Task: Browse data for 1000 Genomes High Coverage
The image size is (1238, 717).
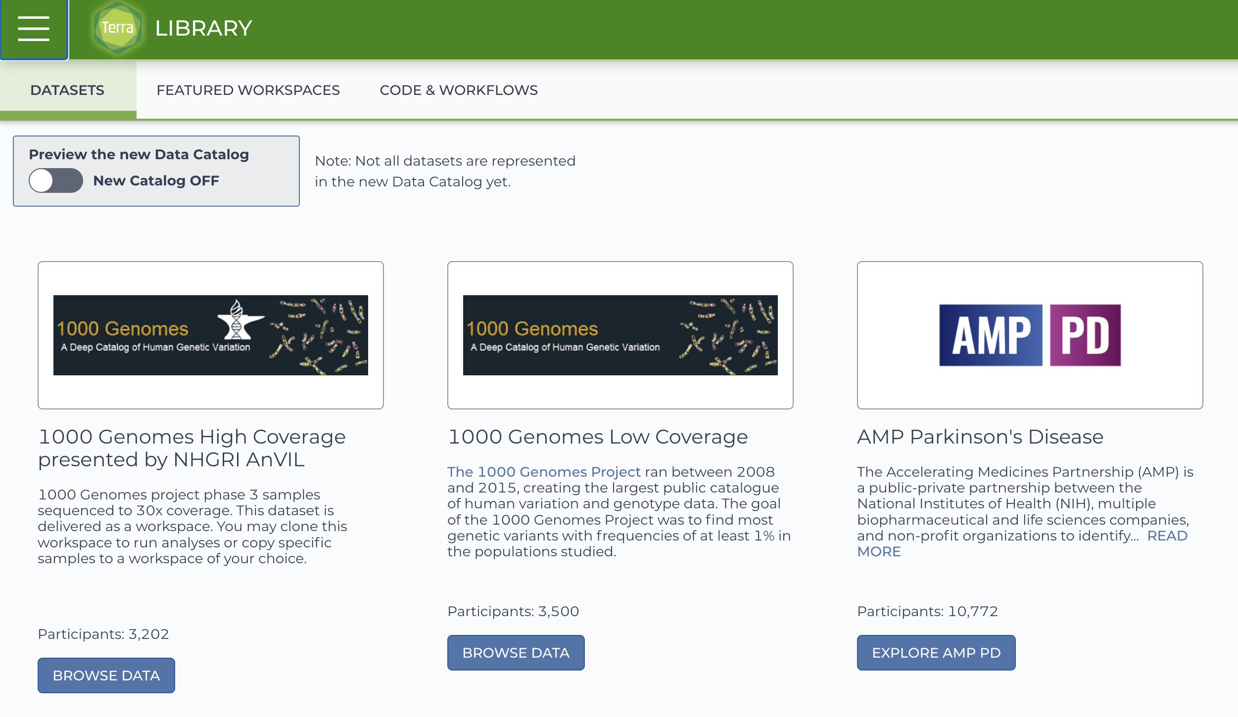Action: tap(106, 675)
